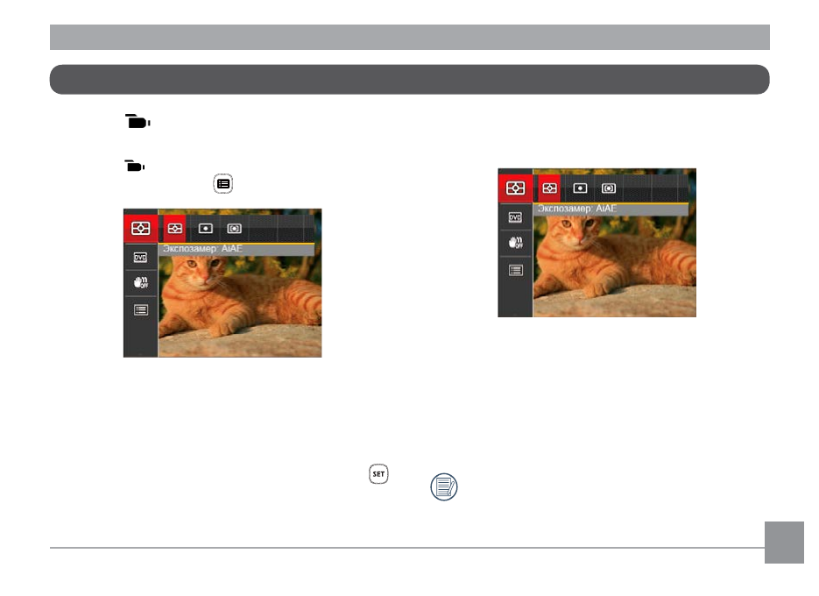Select spot metering option in left camera screen
Viewport: 819px width, 596px height.
point(205,229)
